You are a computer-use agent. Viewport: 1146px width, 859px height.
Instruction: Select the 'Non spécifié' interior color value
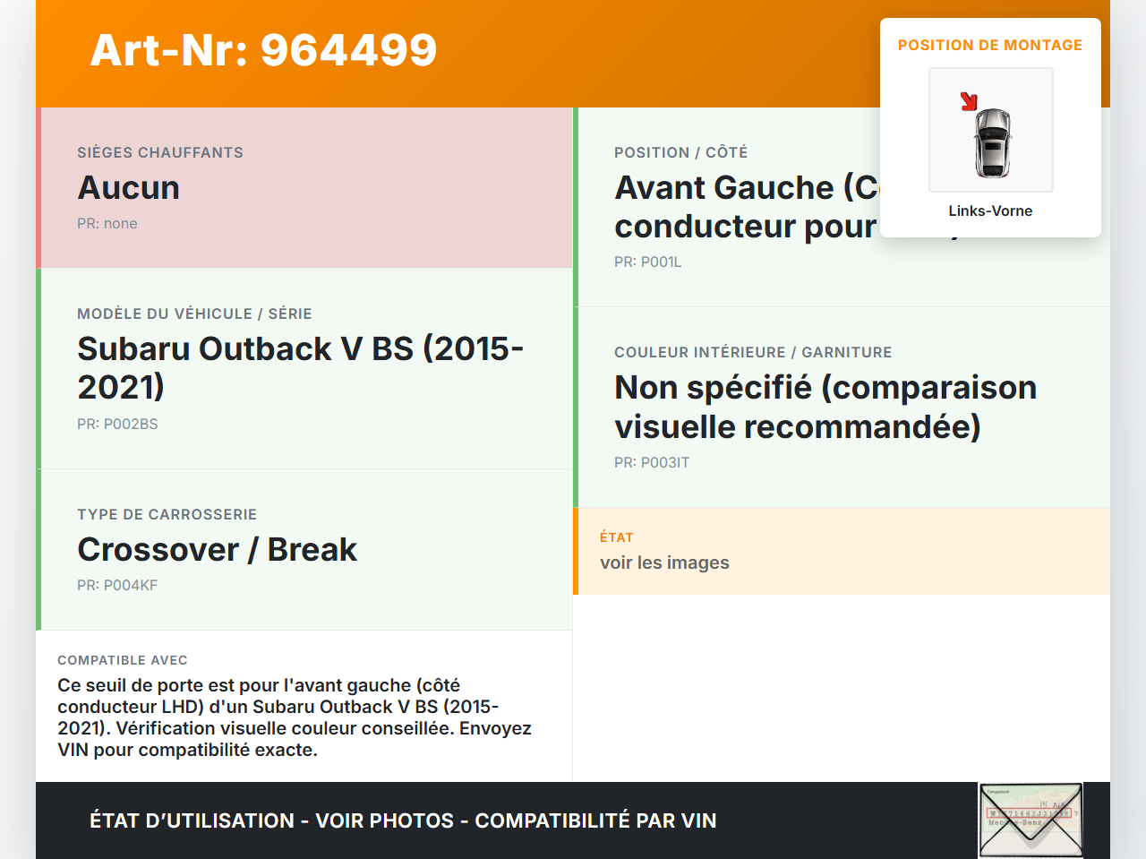click(x=825, y=407)
